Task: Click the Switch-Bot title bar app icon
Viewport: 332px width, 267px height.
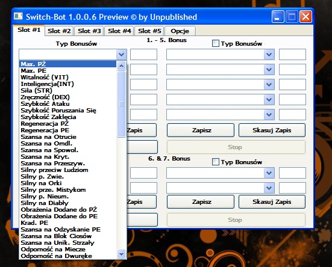Action: pos(18,16)
